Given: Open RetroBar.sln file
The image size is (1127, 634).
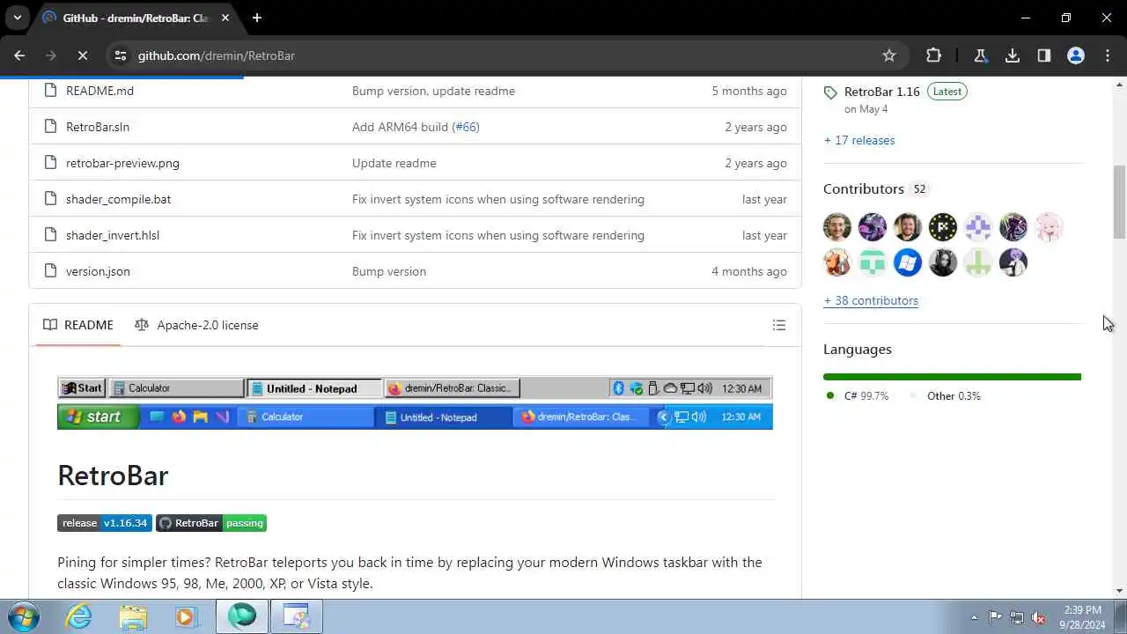Looking at the screenshot, I should point(98,127).
